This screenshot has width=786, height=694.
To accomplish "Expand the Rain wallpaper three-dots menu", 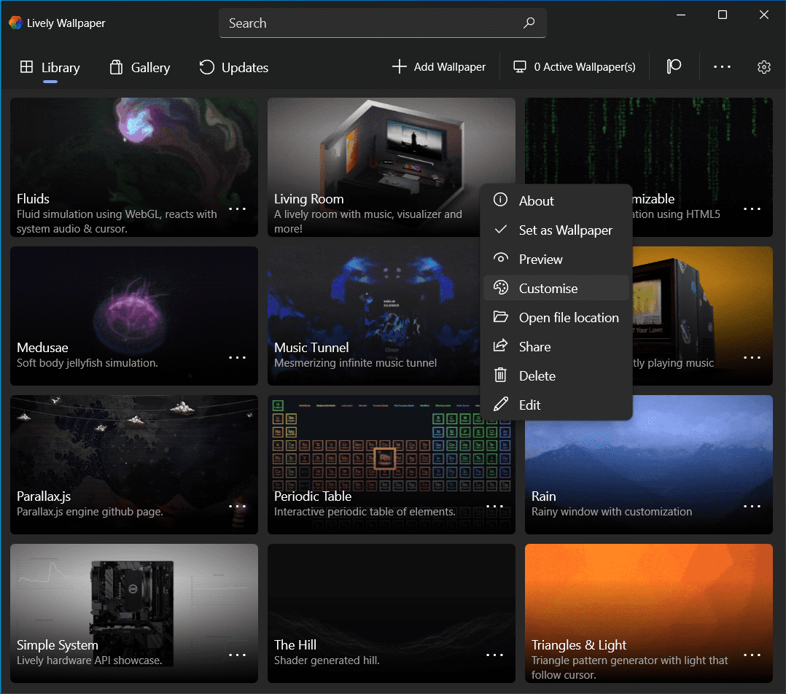I will pos(752,506).
